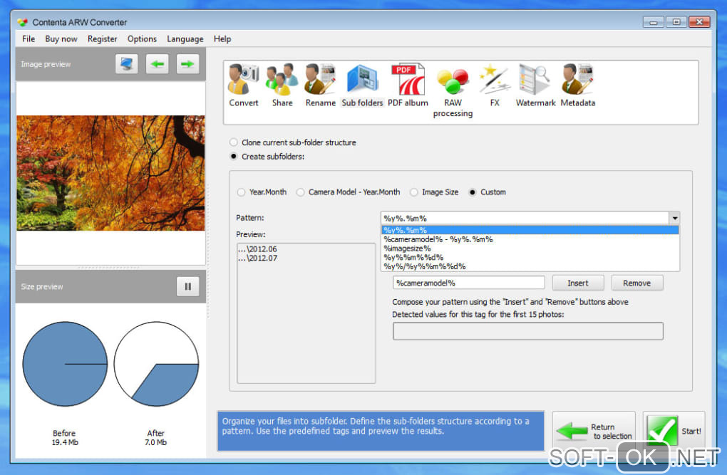Open the Convert tool icon
727x475 pixels.
[x=244, y=85]
